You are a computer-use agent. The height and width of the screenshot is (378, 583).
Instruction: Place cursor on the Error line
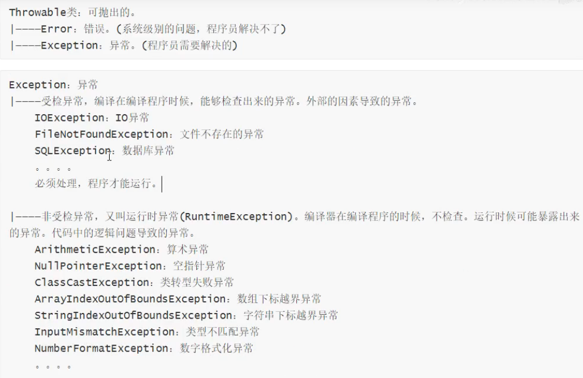click(148, 29)
